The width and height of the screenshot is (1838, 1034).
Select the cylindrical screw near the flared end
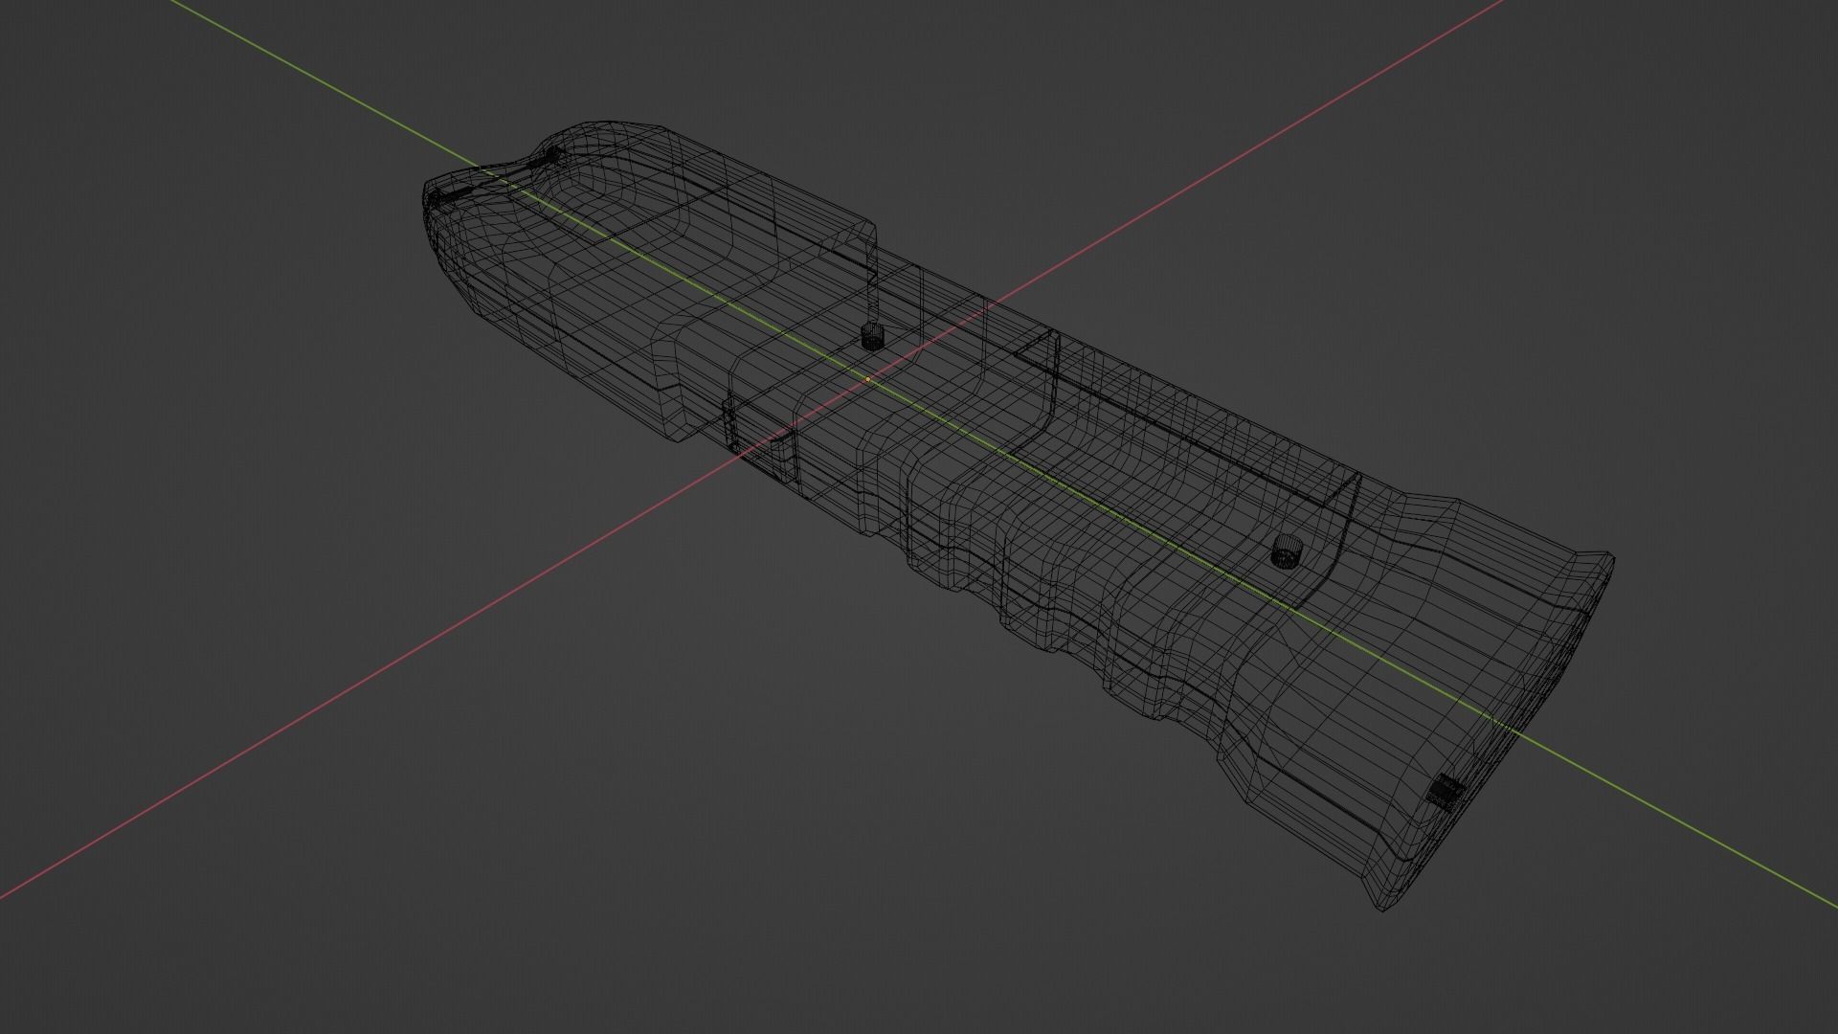click(x=1288, y=552)
